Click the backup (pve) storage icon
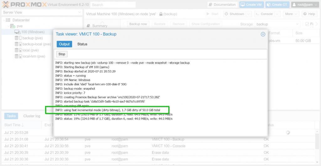 18,38
